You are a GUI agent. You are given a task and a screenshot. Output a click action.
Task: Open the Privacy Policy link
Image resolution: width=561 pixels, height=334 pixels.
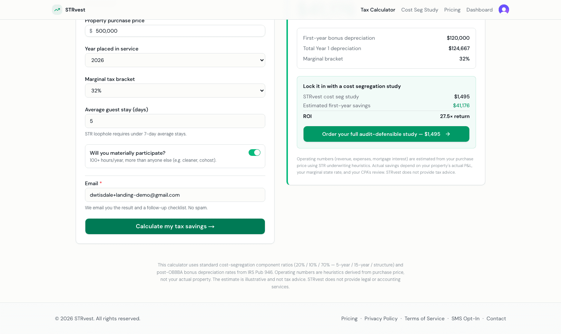381,318
